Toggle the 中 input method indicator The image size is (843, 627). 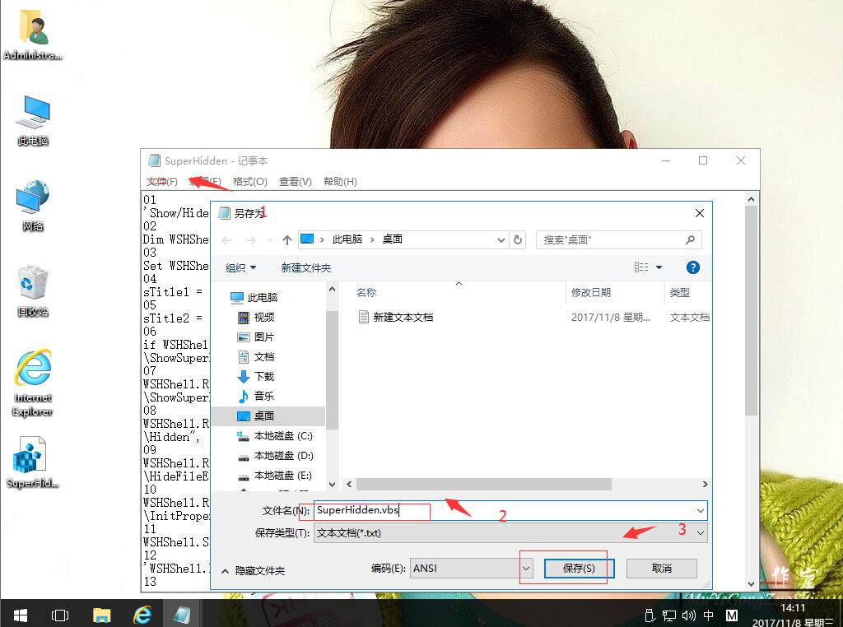(708, 615)
